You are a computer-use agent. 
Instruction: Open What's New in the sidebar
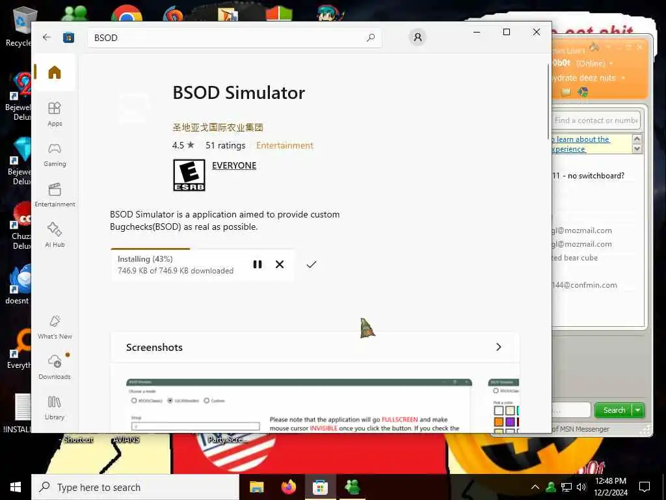point(55,327)
